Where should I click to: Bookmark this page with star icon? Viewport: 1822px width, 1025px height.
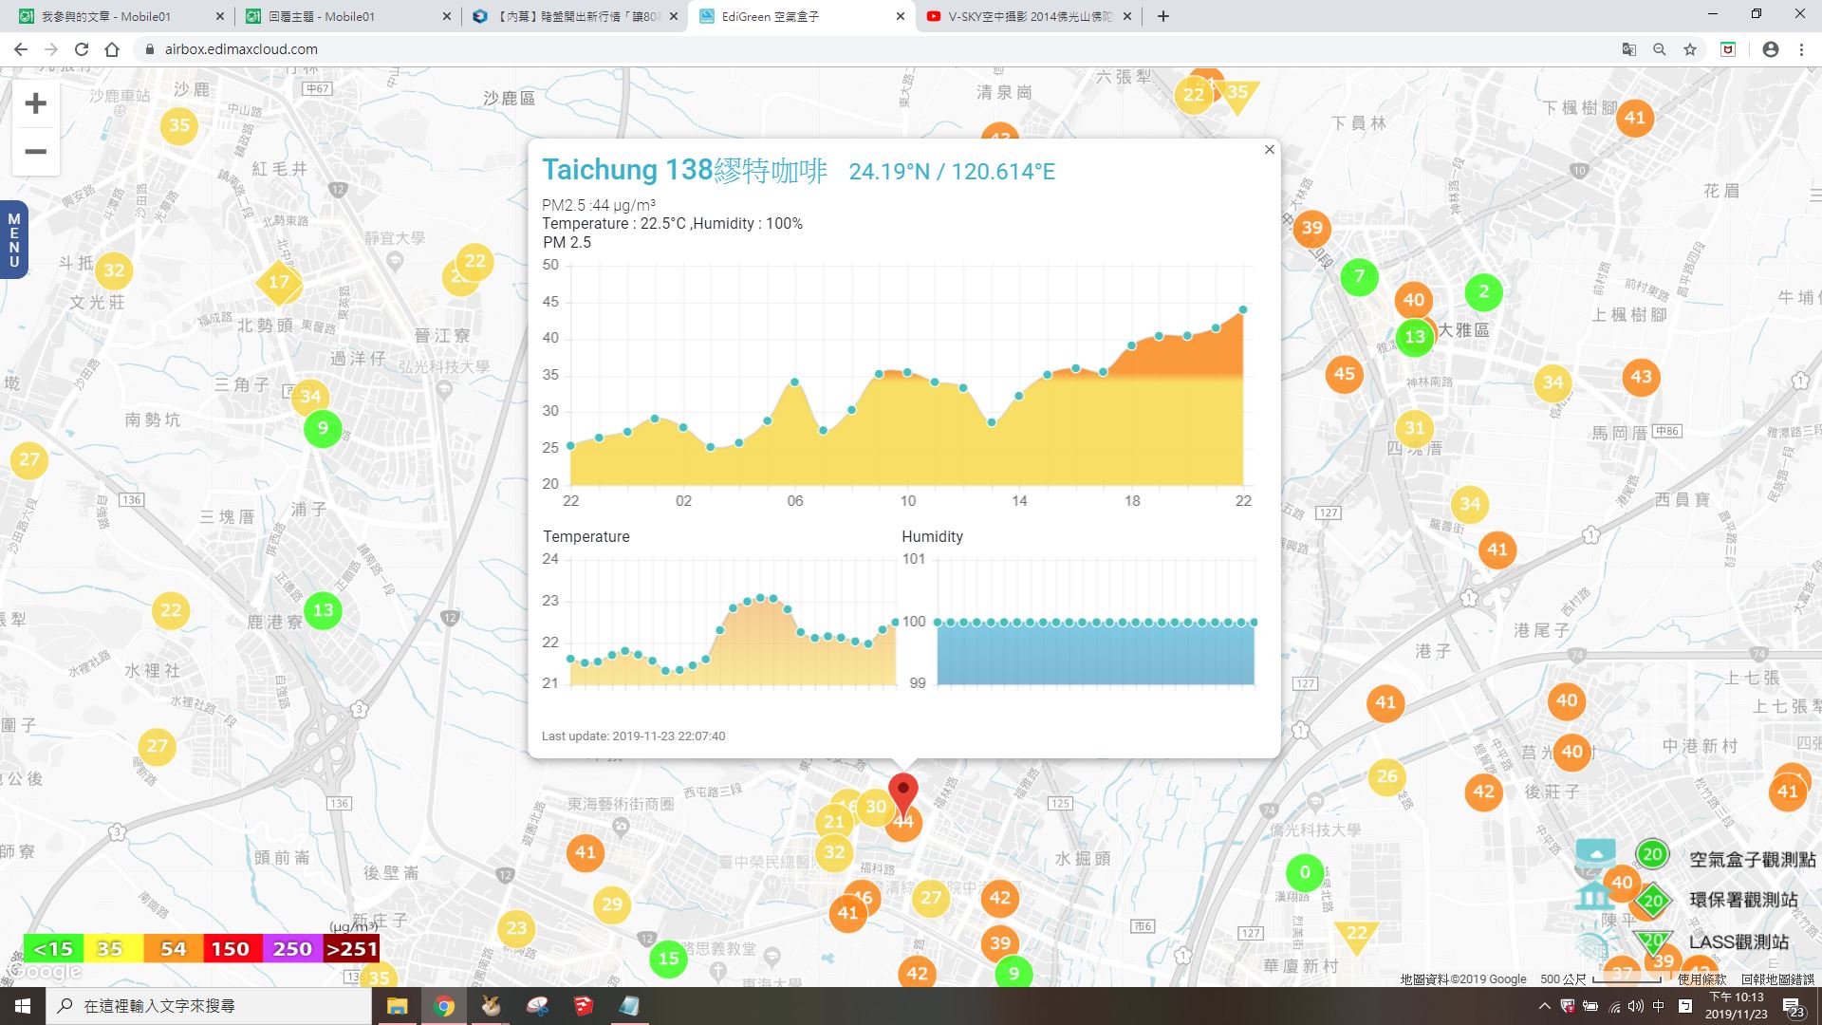pos(1689,49)
